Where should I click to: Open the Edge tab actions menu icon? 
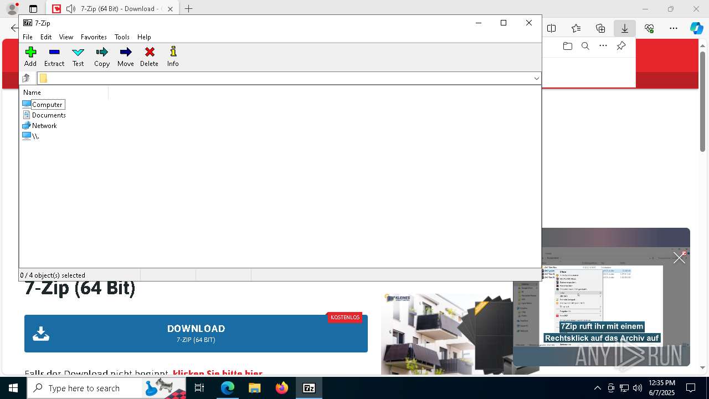click(33, 9)
